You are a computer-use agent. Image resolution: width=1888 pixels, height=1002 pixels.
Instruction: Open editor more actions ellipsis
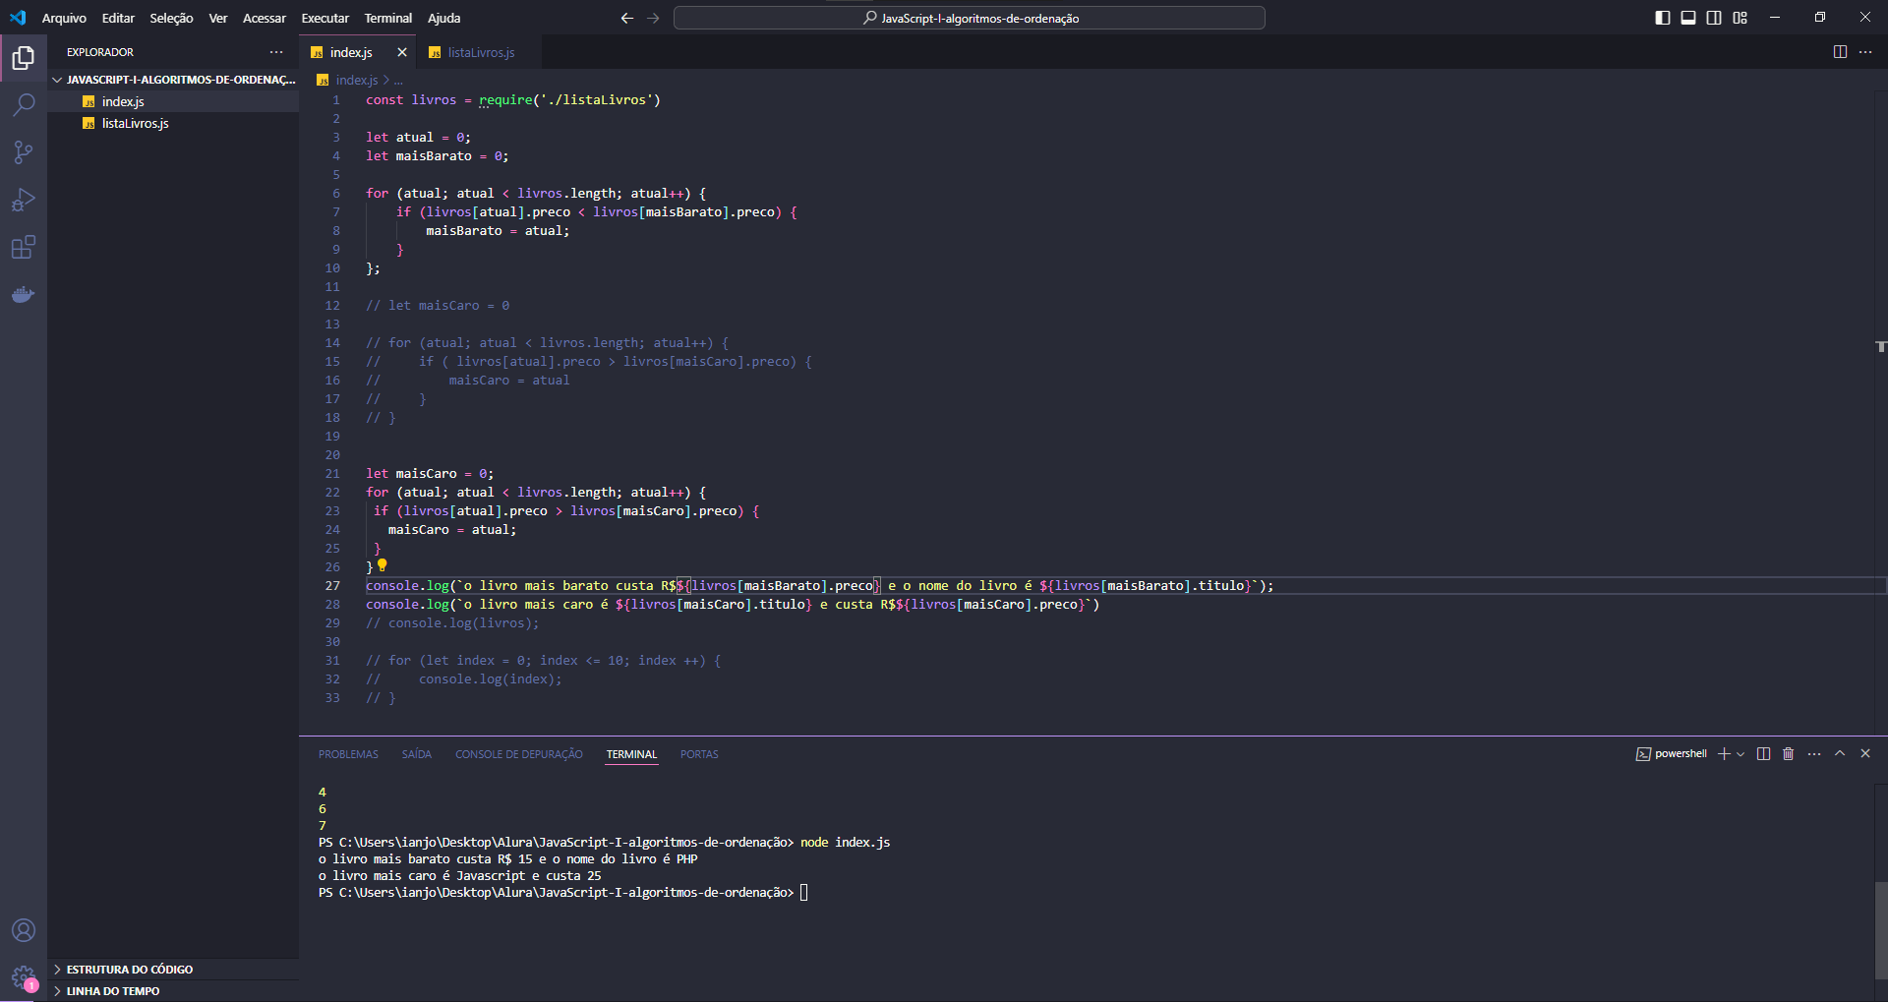pyautogui.click(x=1865, y=52)
